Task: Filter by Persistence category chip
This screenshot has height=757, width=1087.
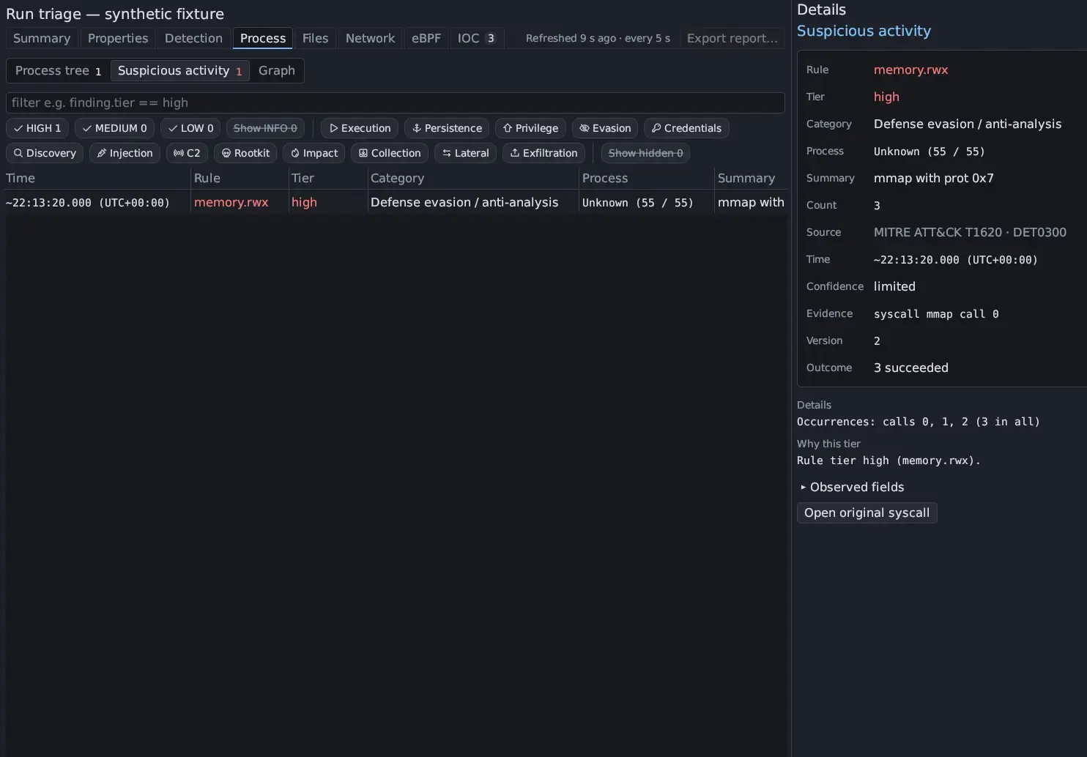Action: [447, 128]
